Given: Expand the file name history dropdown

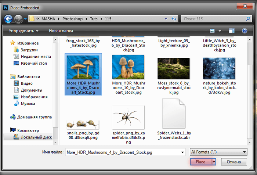Looking at the screenshot, I should tap(182, 152).
